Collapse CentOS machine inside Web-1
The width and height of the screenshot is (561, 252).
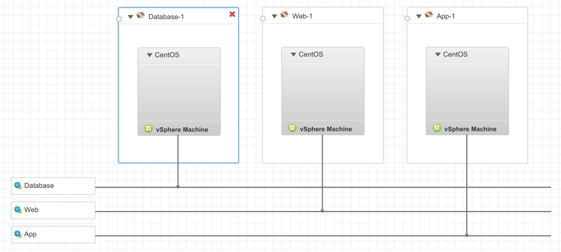tap(294, 55)
